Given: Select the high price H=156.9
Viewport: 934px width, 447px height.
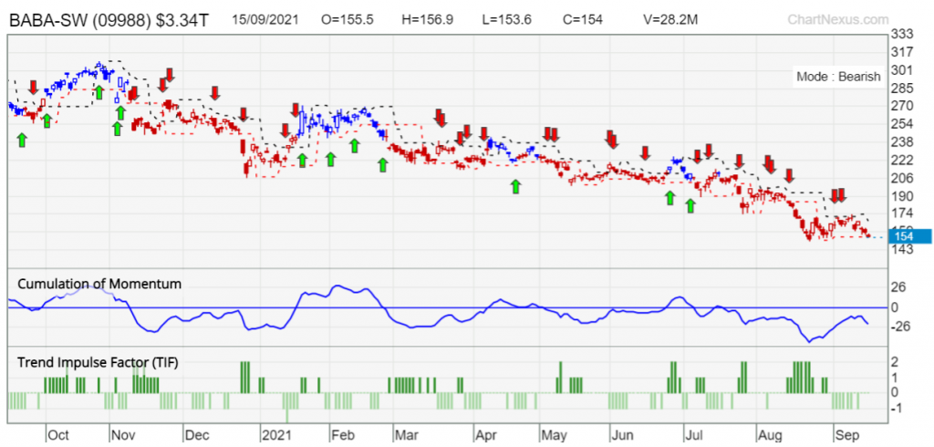Looking at the screenshot, I should pyautogui.click(x=428, y=20).
